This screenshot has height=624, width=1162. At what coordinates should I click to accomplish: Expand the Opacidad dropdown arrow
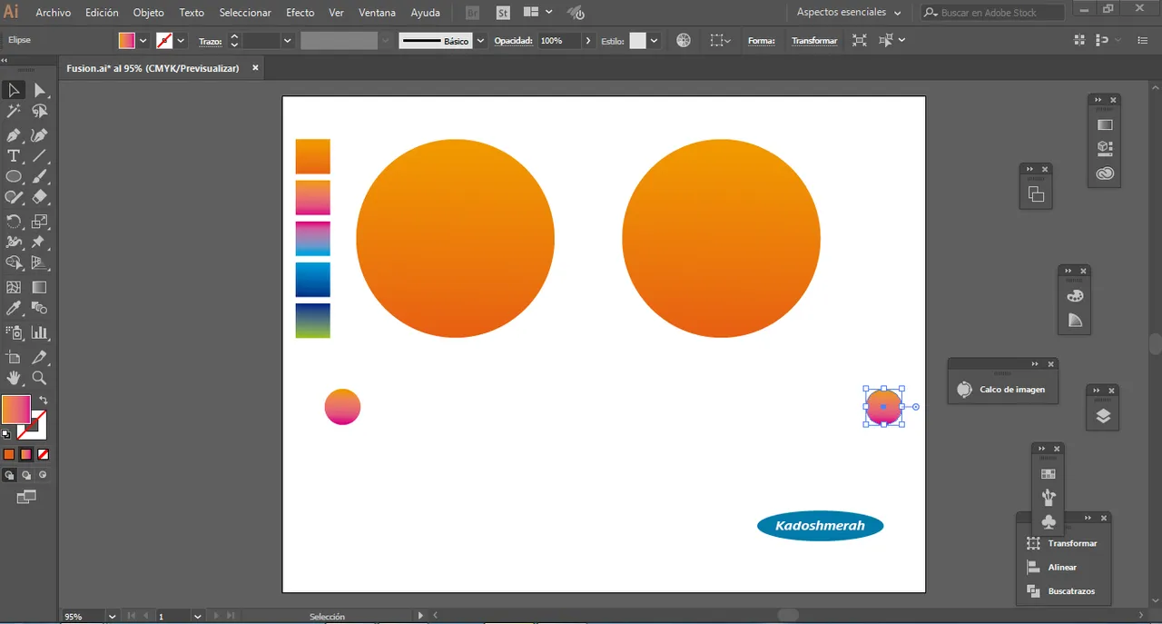pos(588,41)
